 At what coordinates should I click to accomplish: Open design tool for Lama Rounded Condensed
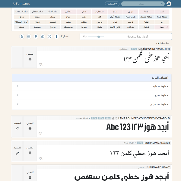pyautogui.click(x=17, y=126)
